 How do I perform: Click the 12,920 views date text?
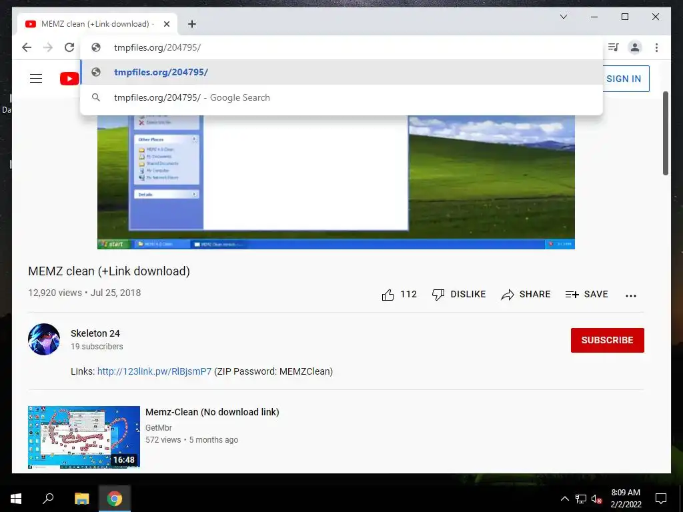85,293
